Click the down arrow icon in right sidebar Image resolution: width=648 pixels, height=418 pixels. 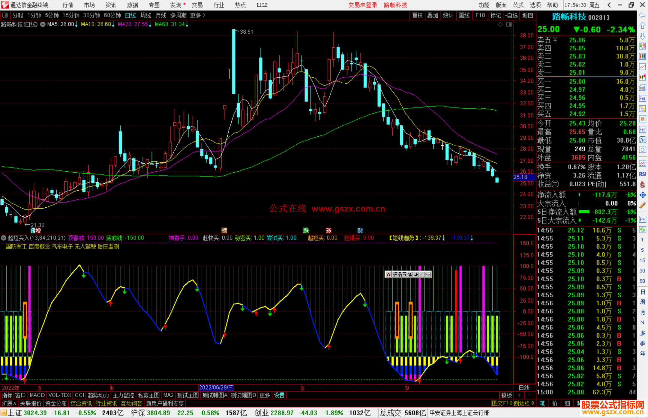[x=642, y=36]
